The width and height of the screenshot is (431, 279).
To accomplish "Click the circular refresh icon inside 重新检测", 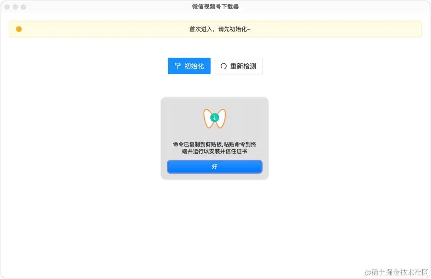I will (x=223, y=66).
